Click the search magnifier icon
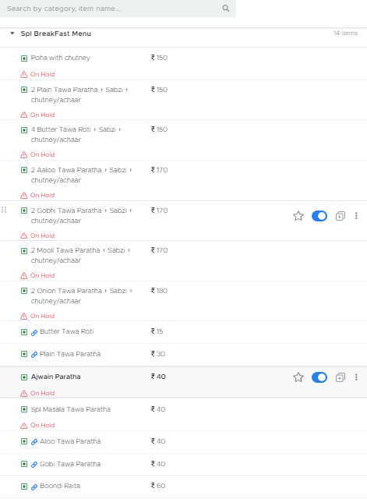The height and width of the screenshot is (499, 367). tap(226, 9)
